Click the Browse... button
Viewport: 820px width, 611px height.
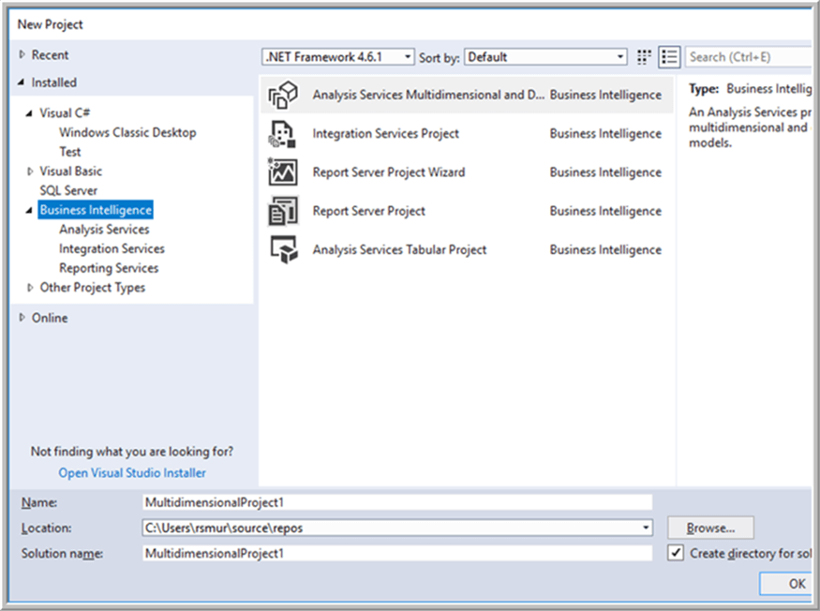(x=710, y=528)
